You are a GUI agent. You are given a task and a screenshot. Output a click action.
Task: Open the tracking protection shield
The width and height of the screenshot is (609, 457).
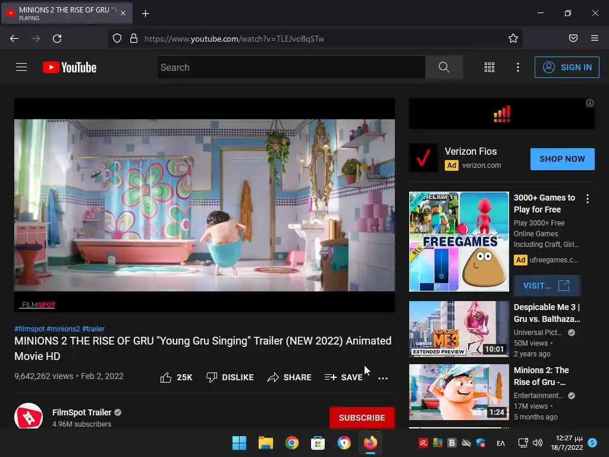point(117,39)
